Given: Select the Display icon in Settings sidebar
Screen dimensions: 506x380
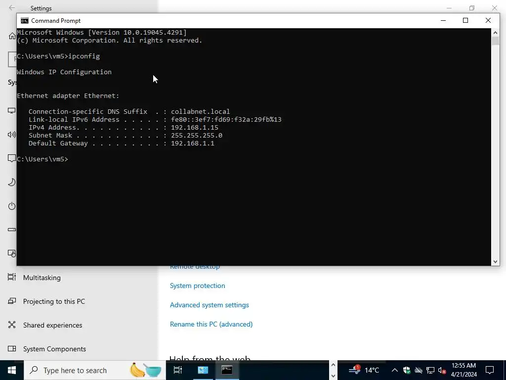Looking at the screenshot, I should coord(12,111).
